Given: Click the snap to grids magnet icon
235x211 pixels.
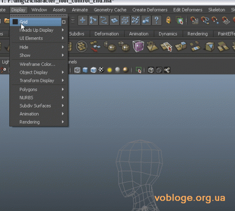Looking at the screenshot, I should click(194, 21).
